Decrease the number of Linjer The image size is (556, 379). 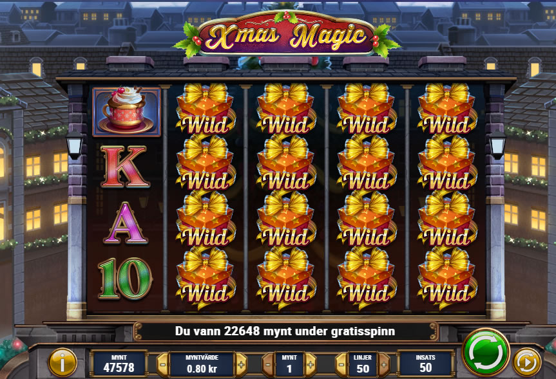(341, 364)
